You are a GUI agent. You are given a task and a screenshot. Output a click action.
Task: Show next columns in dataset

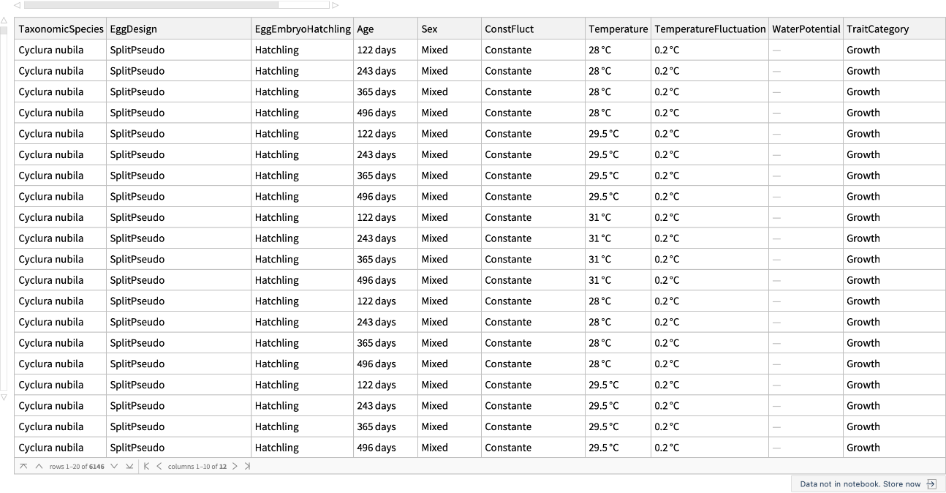[x=235, y=466]
